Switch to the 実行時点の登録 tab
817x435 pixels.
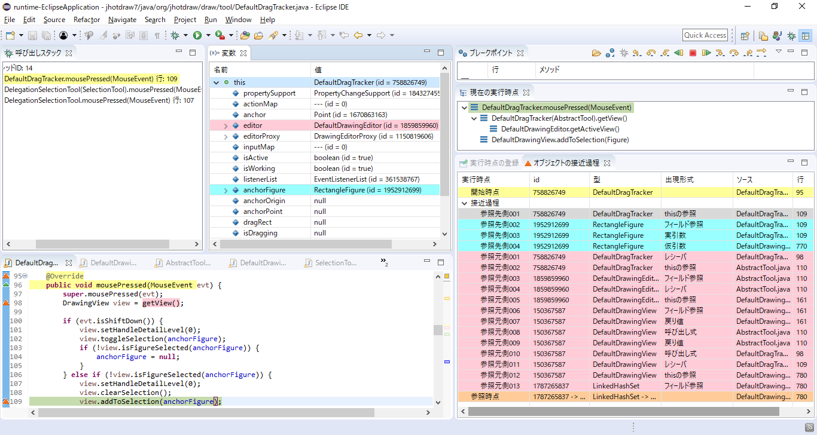pos(489,163)
